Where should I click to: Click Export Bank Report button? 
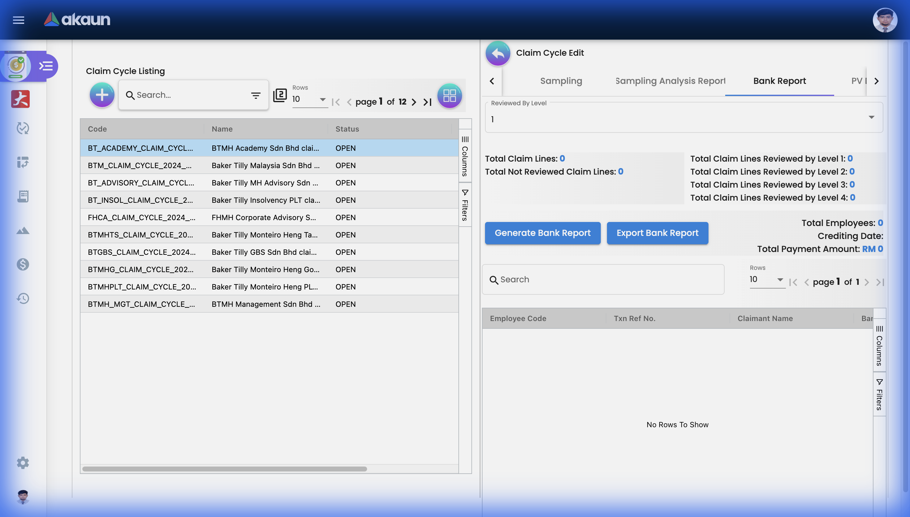657,233
